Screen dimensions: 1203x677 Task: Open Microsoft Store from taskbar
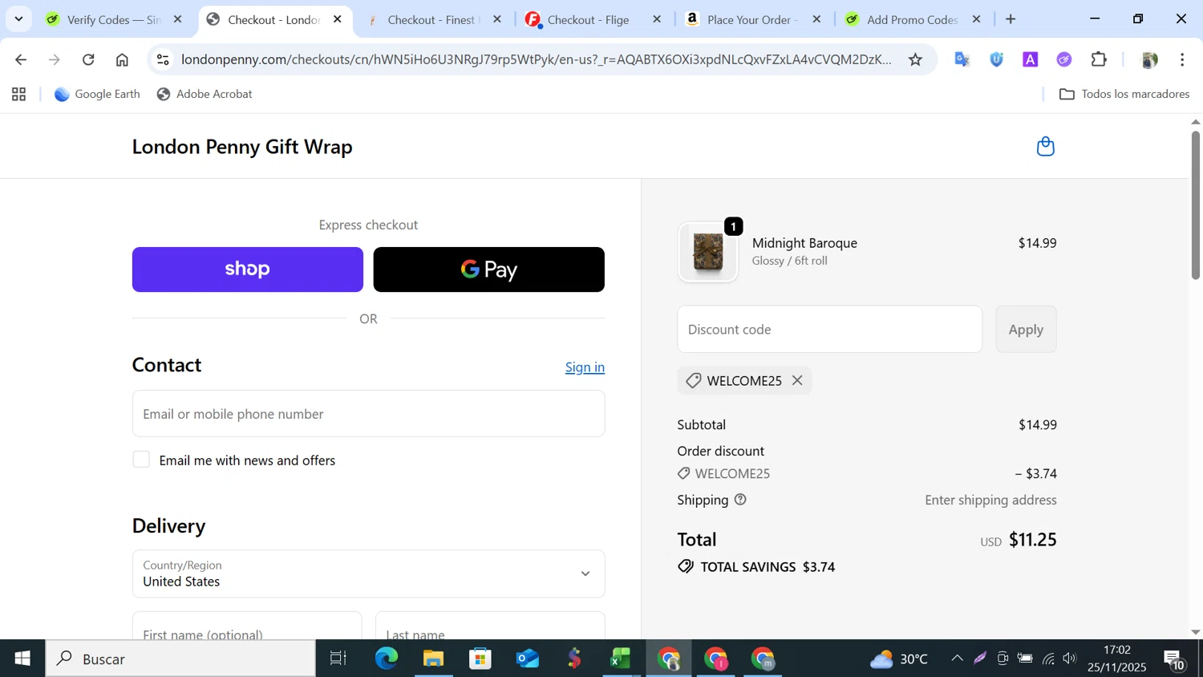pos(480,659)
